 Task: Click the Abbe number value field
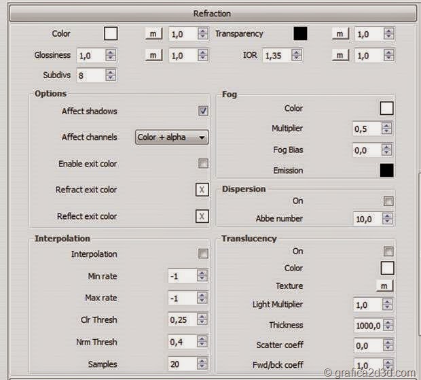point(367,219)
